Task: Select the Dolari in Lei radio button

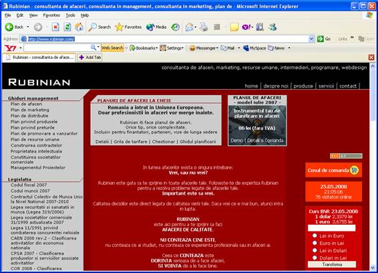Action: (315, 258)
